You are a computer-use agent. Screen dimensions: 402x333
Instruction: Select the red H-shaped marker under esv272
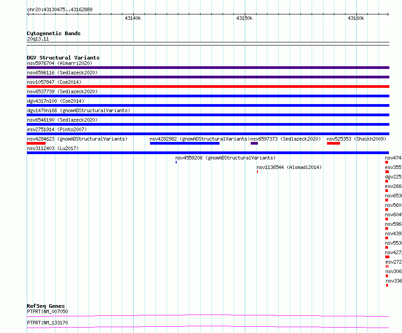click(x=387, y=266)
